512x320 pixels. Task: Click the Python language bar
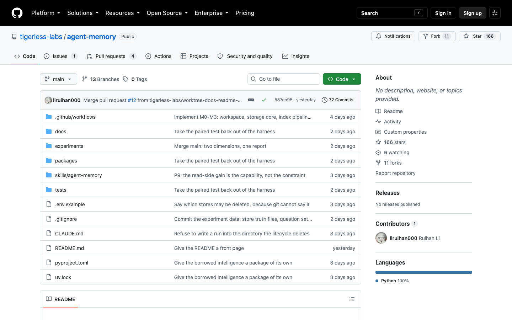pos(424,272)
